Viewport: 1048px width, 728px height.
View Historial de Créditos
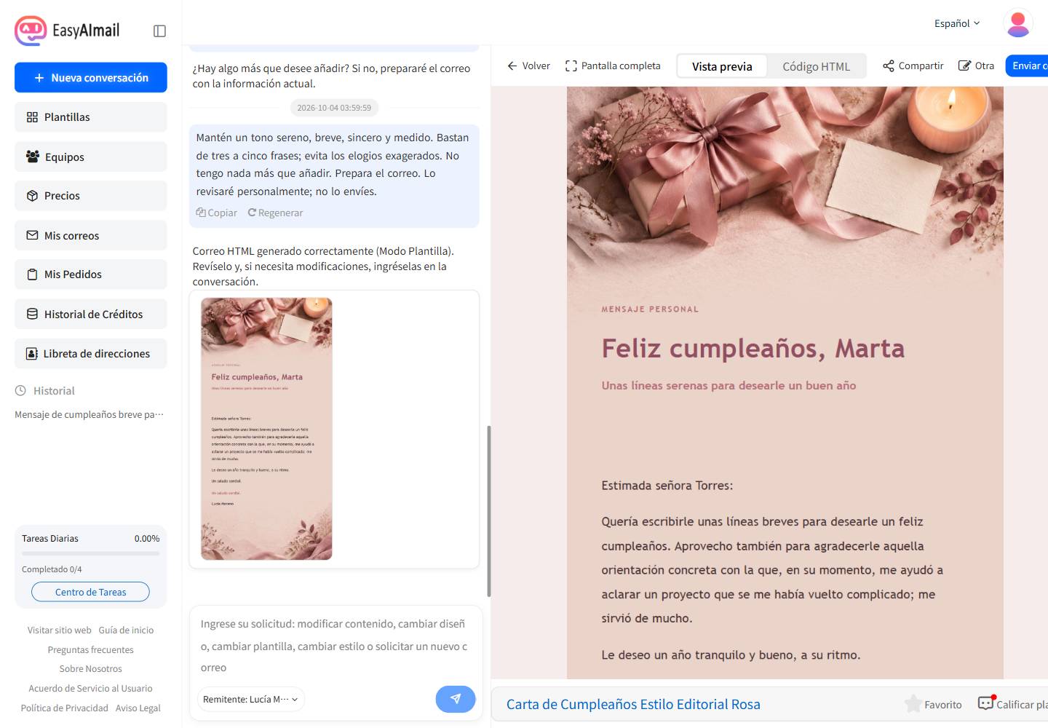click(91, 314)
